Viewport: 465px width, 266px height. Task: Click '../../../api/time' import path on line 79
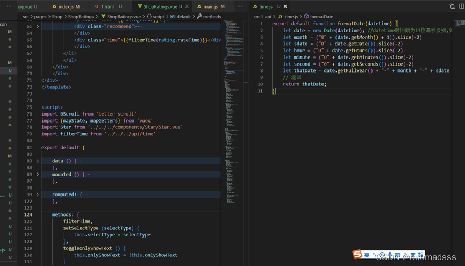coord(130,134)
